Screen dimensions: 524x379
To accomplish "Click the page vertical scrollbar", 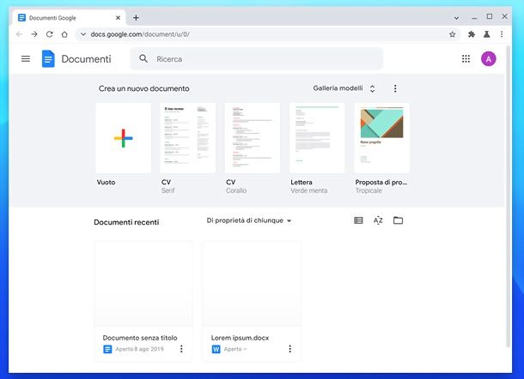I will [x=509, y=197].
